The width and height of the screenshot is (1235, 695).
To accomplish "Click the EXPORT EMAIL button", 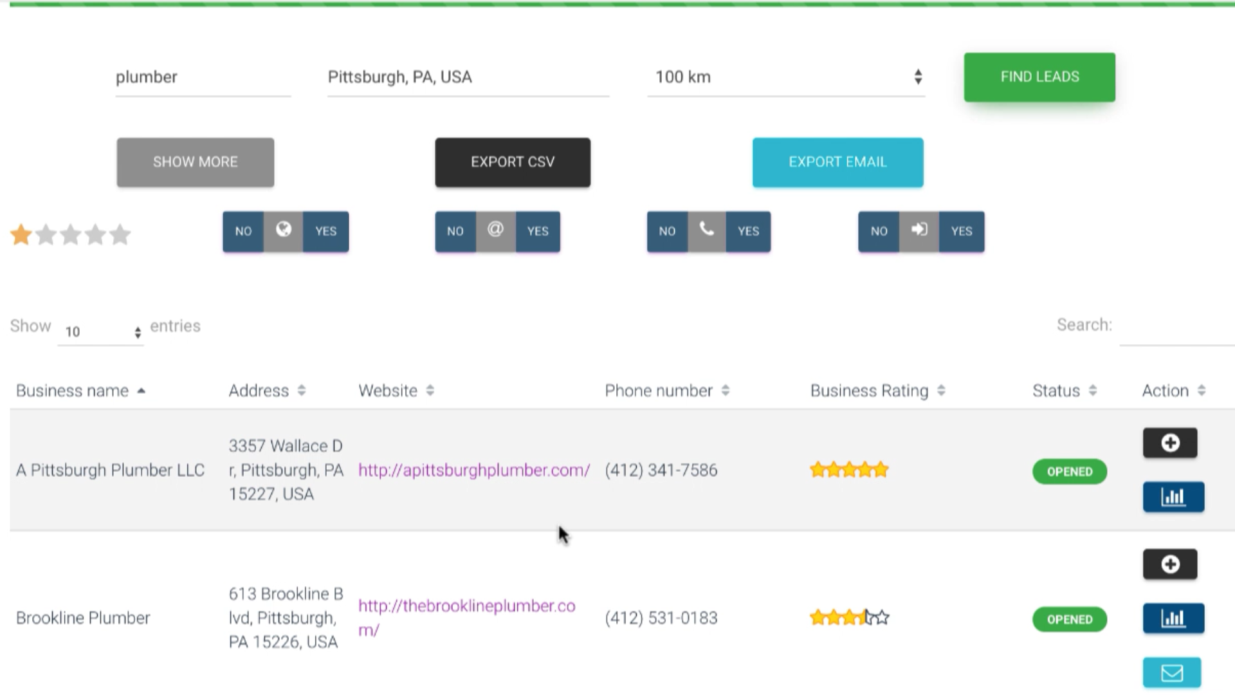I will click(838, 162).
